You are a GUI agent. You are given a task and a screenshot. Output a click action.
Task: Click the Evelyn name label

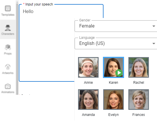click(x=113, y=114)
